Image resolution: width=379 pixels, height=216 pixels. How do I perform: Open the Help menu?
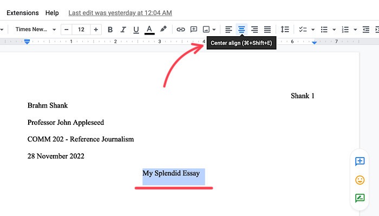pyautogui.click(x=52, y=13)
